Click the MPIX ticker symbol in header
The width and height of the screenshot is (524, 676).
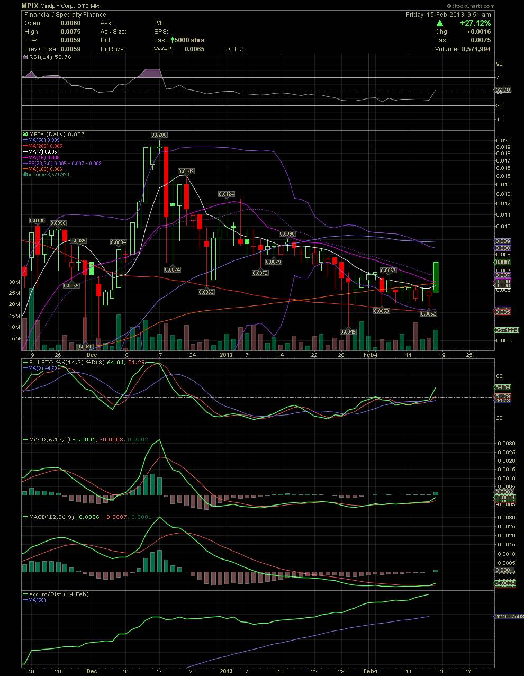tap(30, 6)
